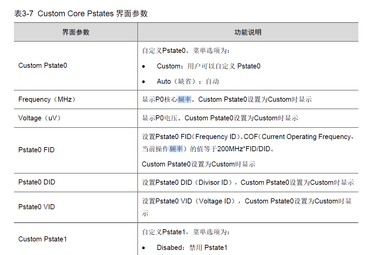Click the Voltage ID description text
Image resolution: width=377 pixels, height=255 pixels.
pos(215,201)
